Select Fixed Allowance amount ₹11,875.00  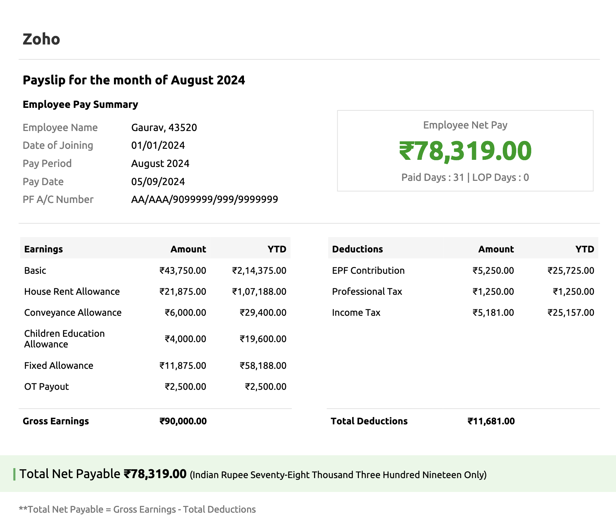click(183, 366)
